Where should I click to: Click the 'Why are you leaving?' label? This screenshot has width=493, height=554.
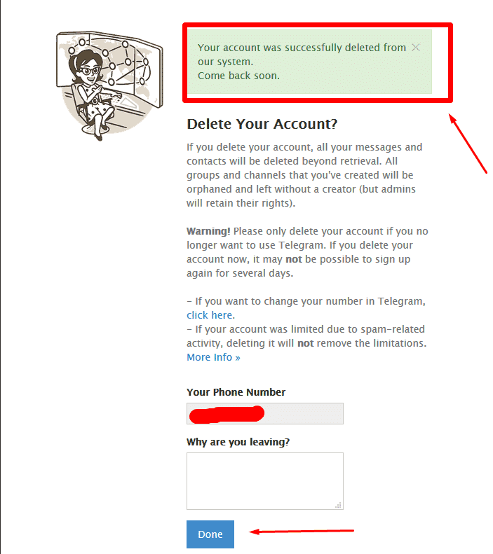tap(238, 442)
